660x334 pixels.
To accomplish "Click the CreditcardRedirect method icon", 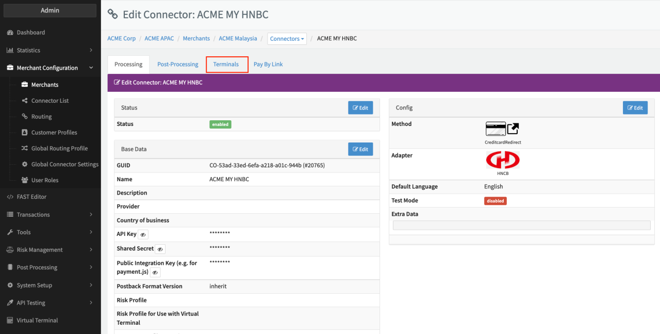I will click(502, 129).
